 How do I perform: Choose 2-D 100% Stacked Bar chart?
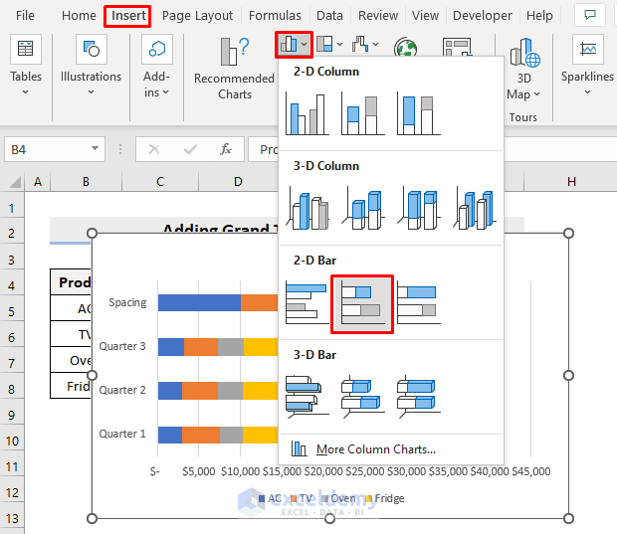tap(419, 302)
